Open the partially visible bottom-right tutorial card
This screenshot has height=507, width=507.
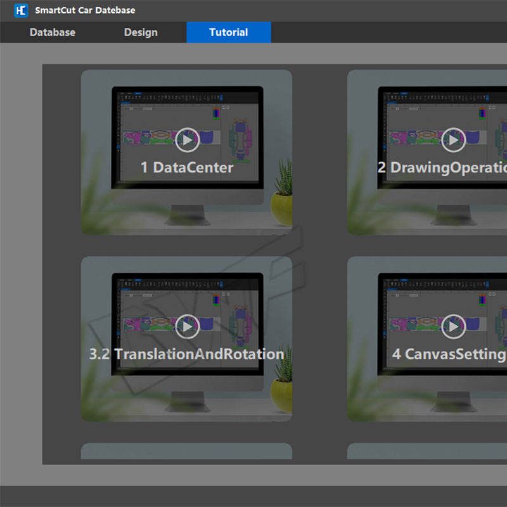[x=428, y=452]
